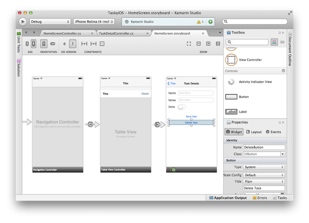Click the View Controller toolbox item icon
The image size is (309, 223).
coord(231,60)
